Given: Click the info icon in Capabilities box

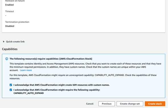Looking at the screenshot, I should [7, 59].
